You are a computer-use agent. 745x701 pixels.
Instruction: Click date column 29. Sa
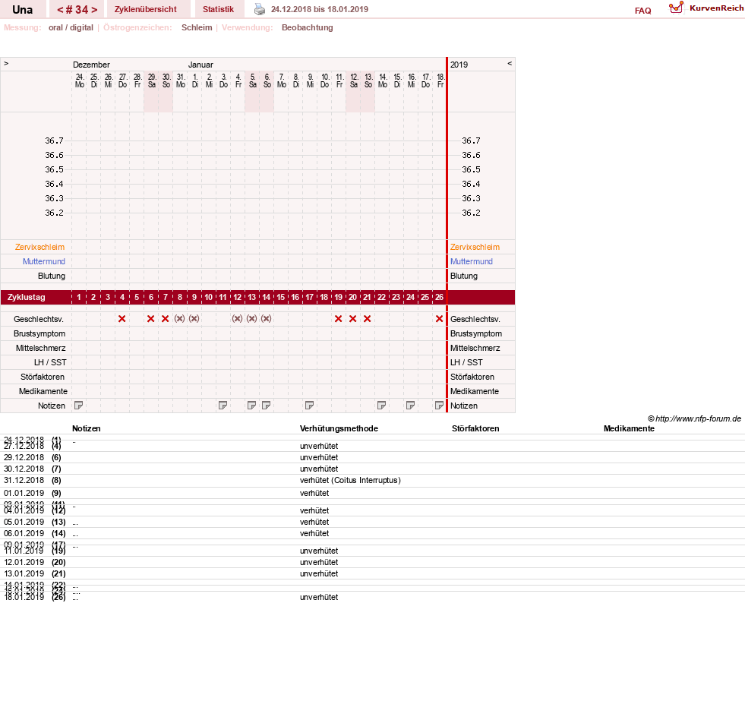[x=152, y=81]
